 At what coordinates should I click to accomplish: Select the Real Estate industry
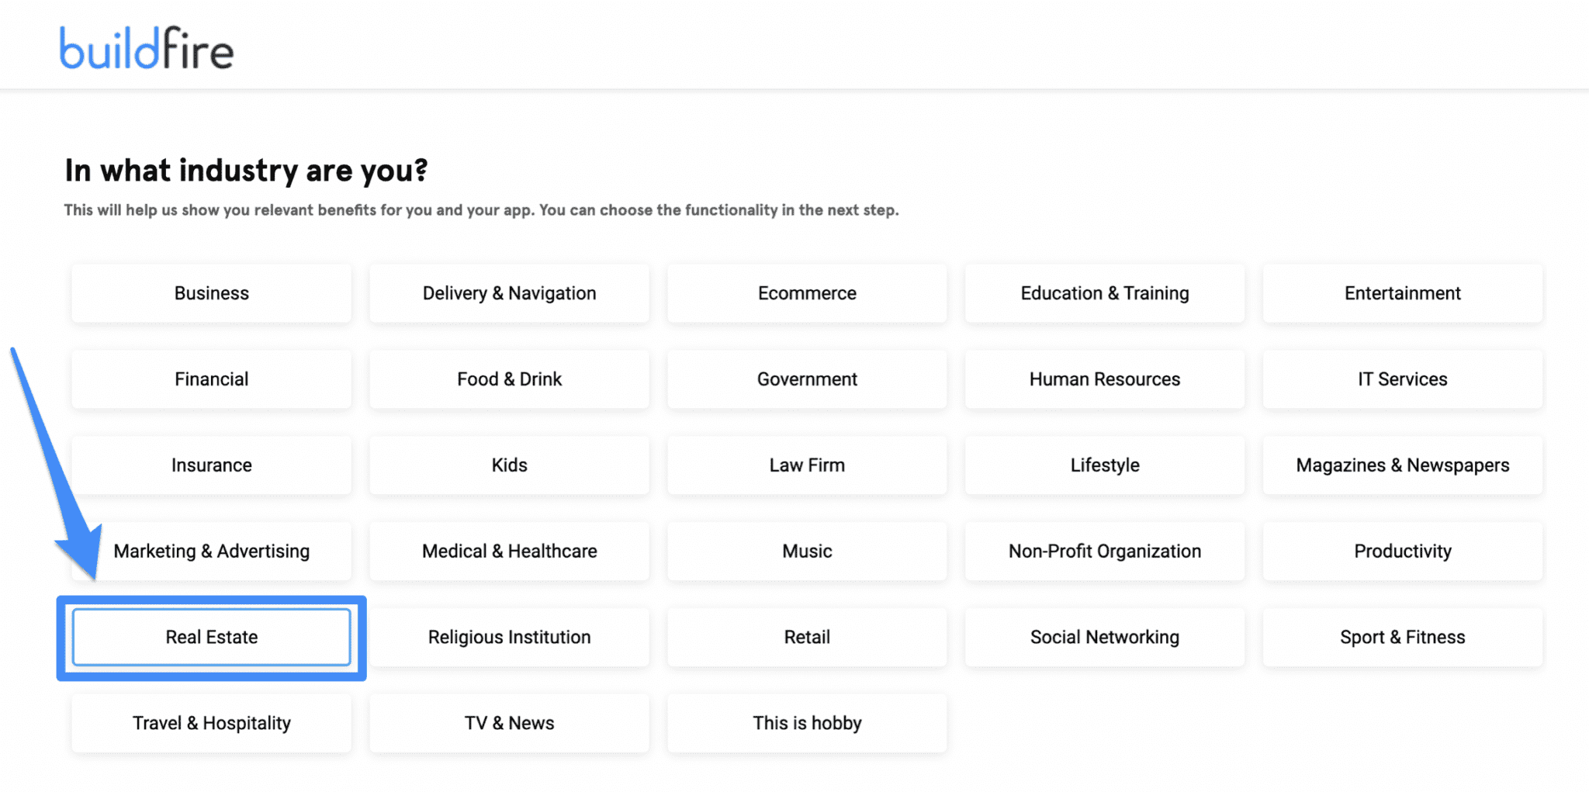click(x=211, y=637)
